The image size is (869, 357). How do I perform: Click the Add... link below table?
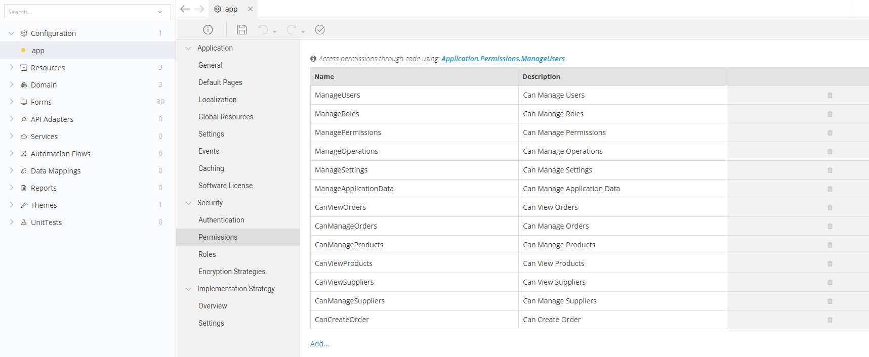(x=319, y=344)
